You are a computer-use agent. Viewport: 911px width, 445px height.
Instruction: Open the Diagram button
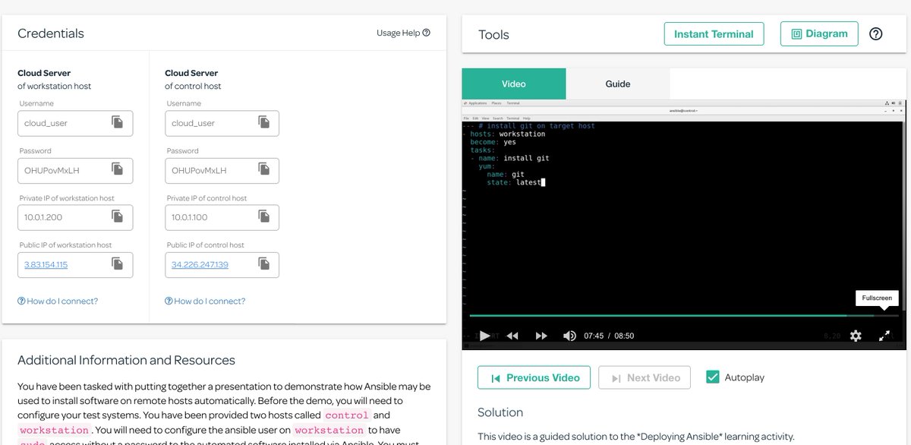click(x=819, y=34)
